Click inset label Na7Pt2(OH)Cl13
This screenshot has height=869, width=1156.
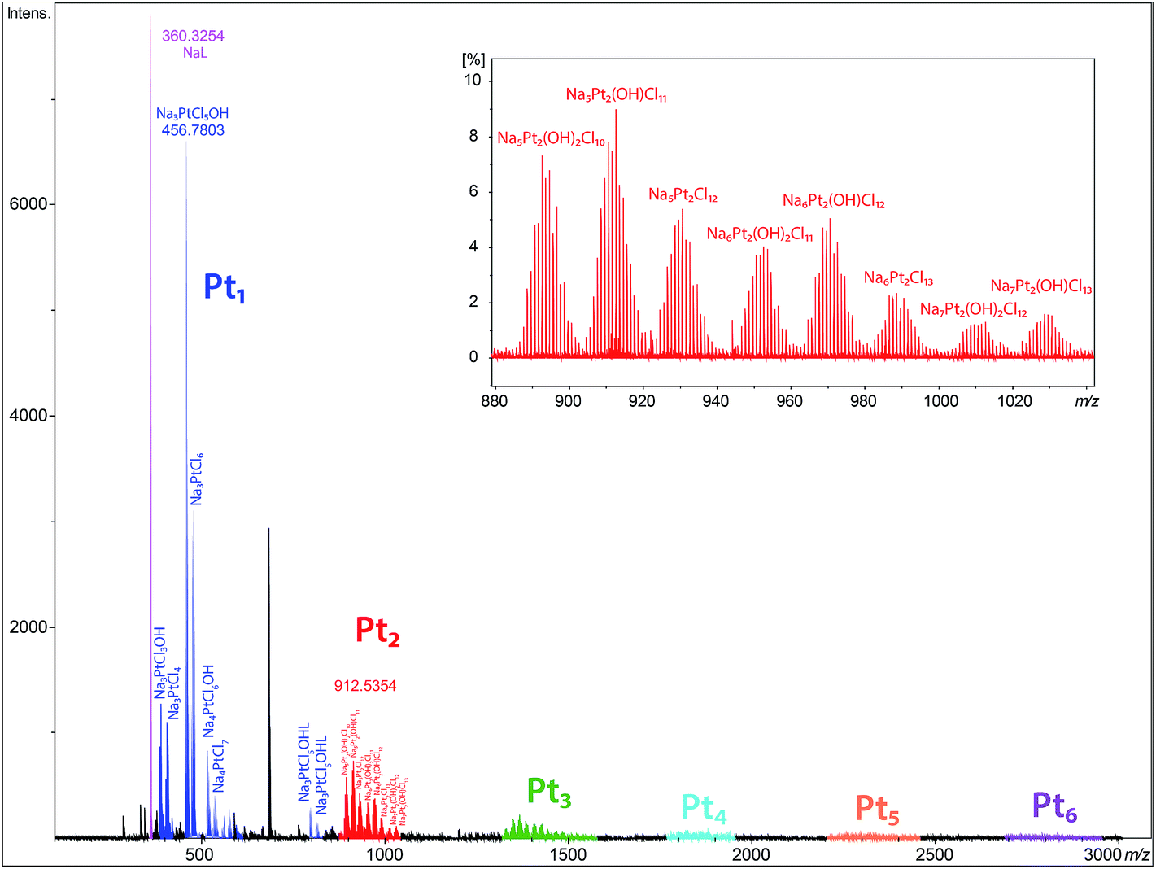[1041, 286]
